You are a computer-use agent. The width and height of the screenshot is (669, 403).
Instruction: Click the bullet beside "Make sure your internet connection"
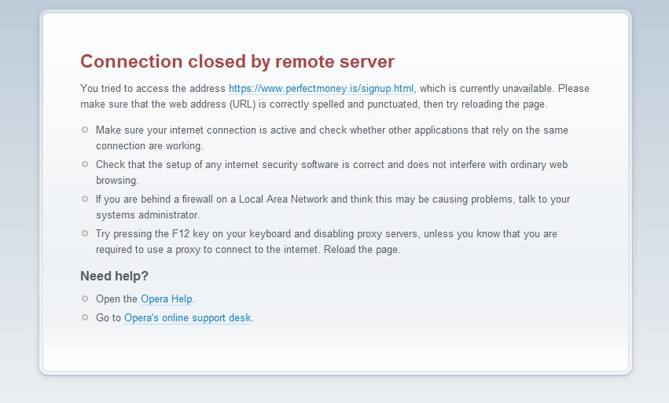click(x=85, y=130)
